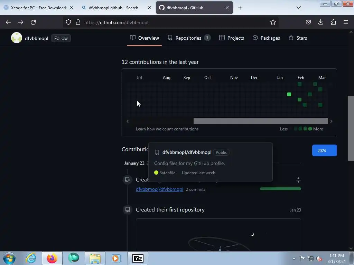Click the dfvbbmopl username in header
354x265 pixels.
coord(37,38)
